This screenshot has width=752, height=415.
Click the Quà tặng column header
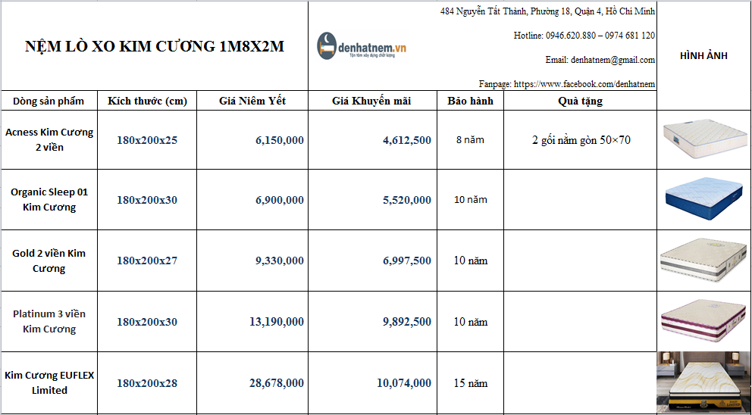pyautogui.click(x=581, y=101)
